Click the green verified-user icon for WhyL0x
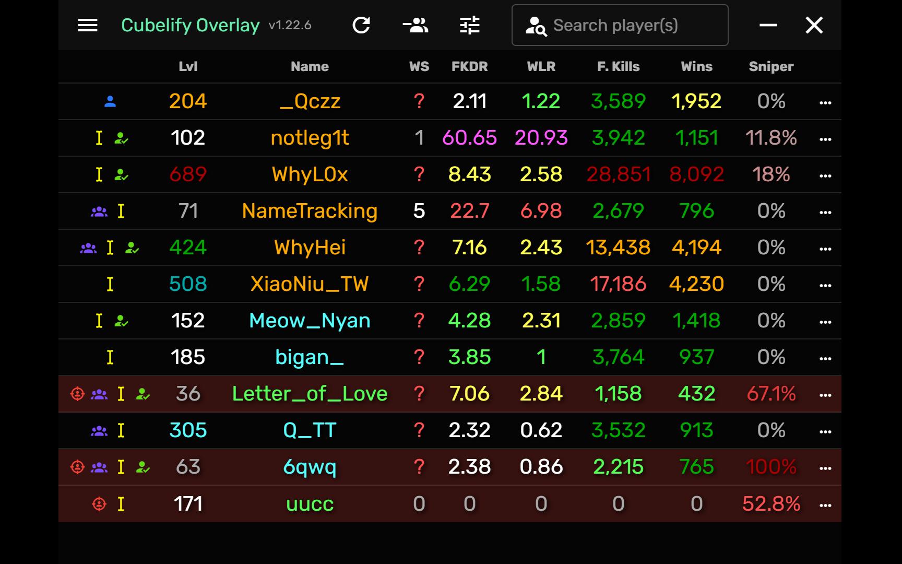The width and height of the screenshot is (902, 564). (121, 175)
